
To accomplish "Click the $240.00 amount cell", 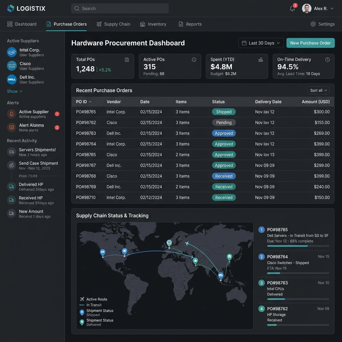I will [322, 187].
